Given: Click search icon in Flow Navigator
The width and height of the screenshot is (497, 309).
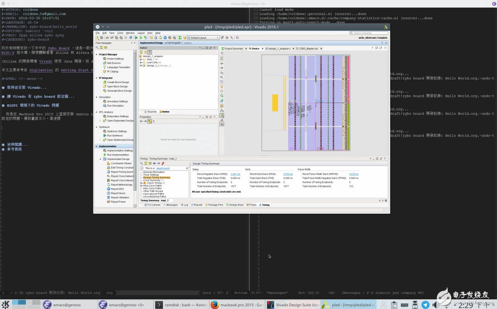Looking at the screenshot, I should (x=97, y=47).
